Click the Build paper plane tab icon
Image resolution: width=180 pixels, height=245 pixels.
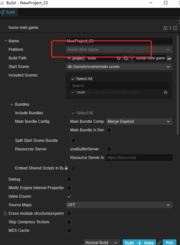2,12
